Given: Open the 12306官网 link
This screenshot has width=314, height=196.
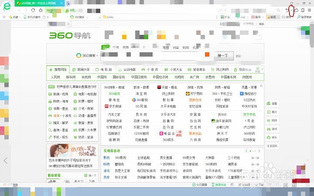Looking at the screenshot, I should 141,133.
